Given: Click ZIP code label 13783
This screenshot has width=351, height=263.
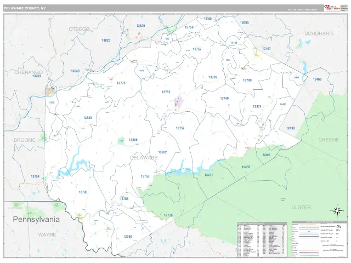Looking at the screenshot, I should 83,192.
